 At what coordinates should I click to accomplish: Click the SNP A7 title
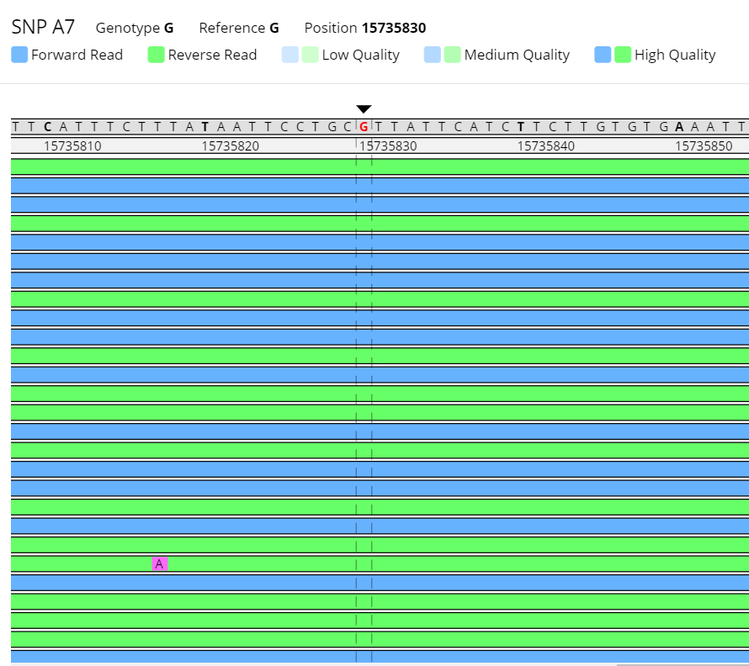(x=43, y=27)
